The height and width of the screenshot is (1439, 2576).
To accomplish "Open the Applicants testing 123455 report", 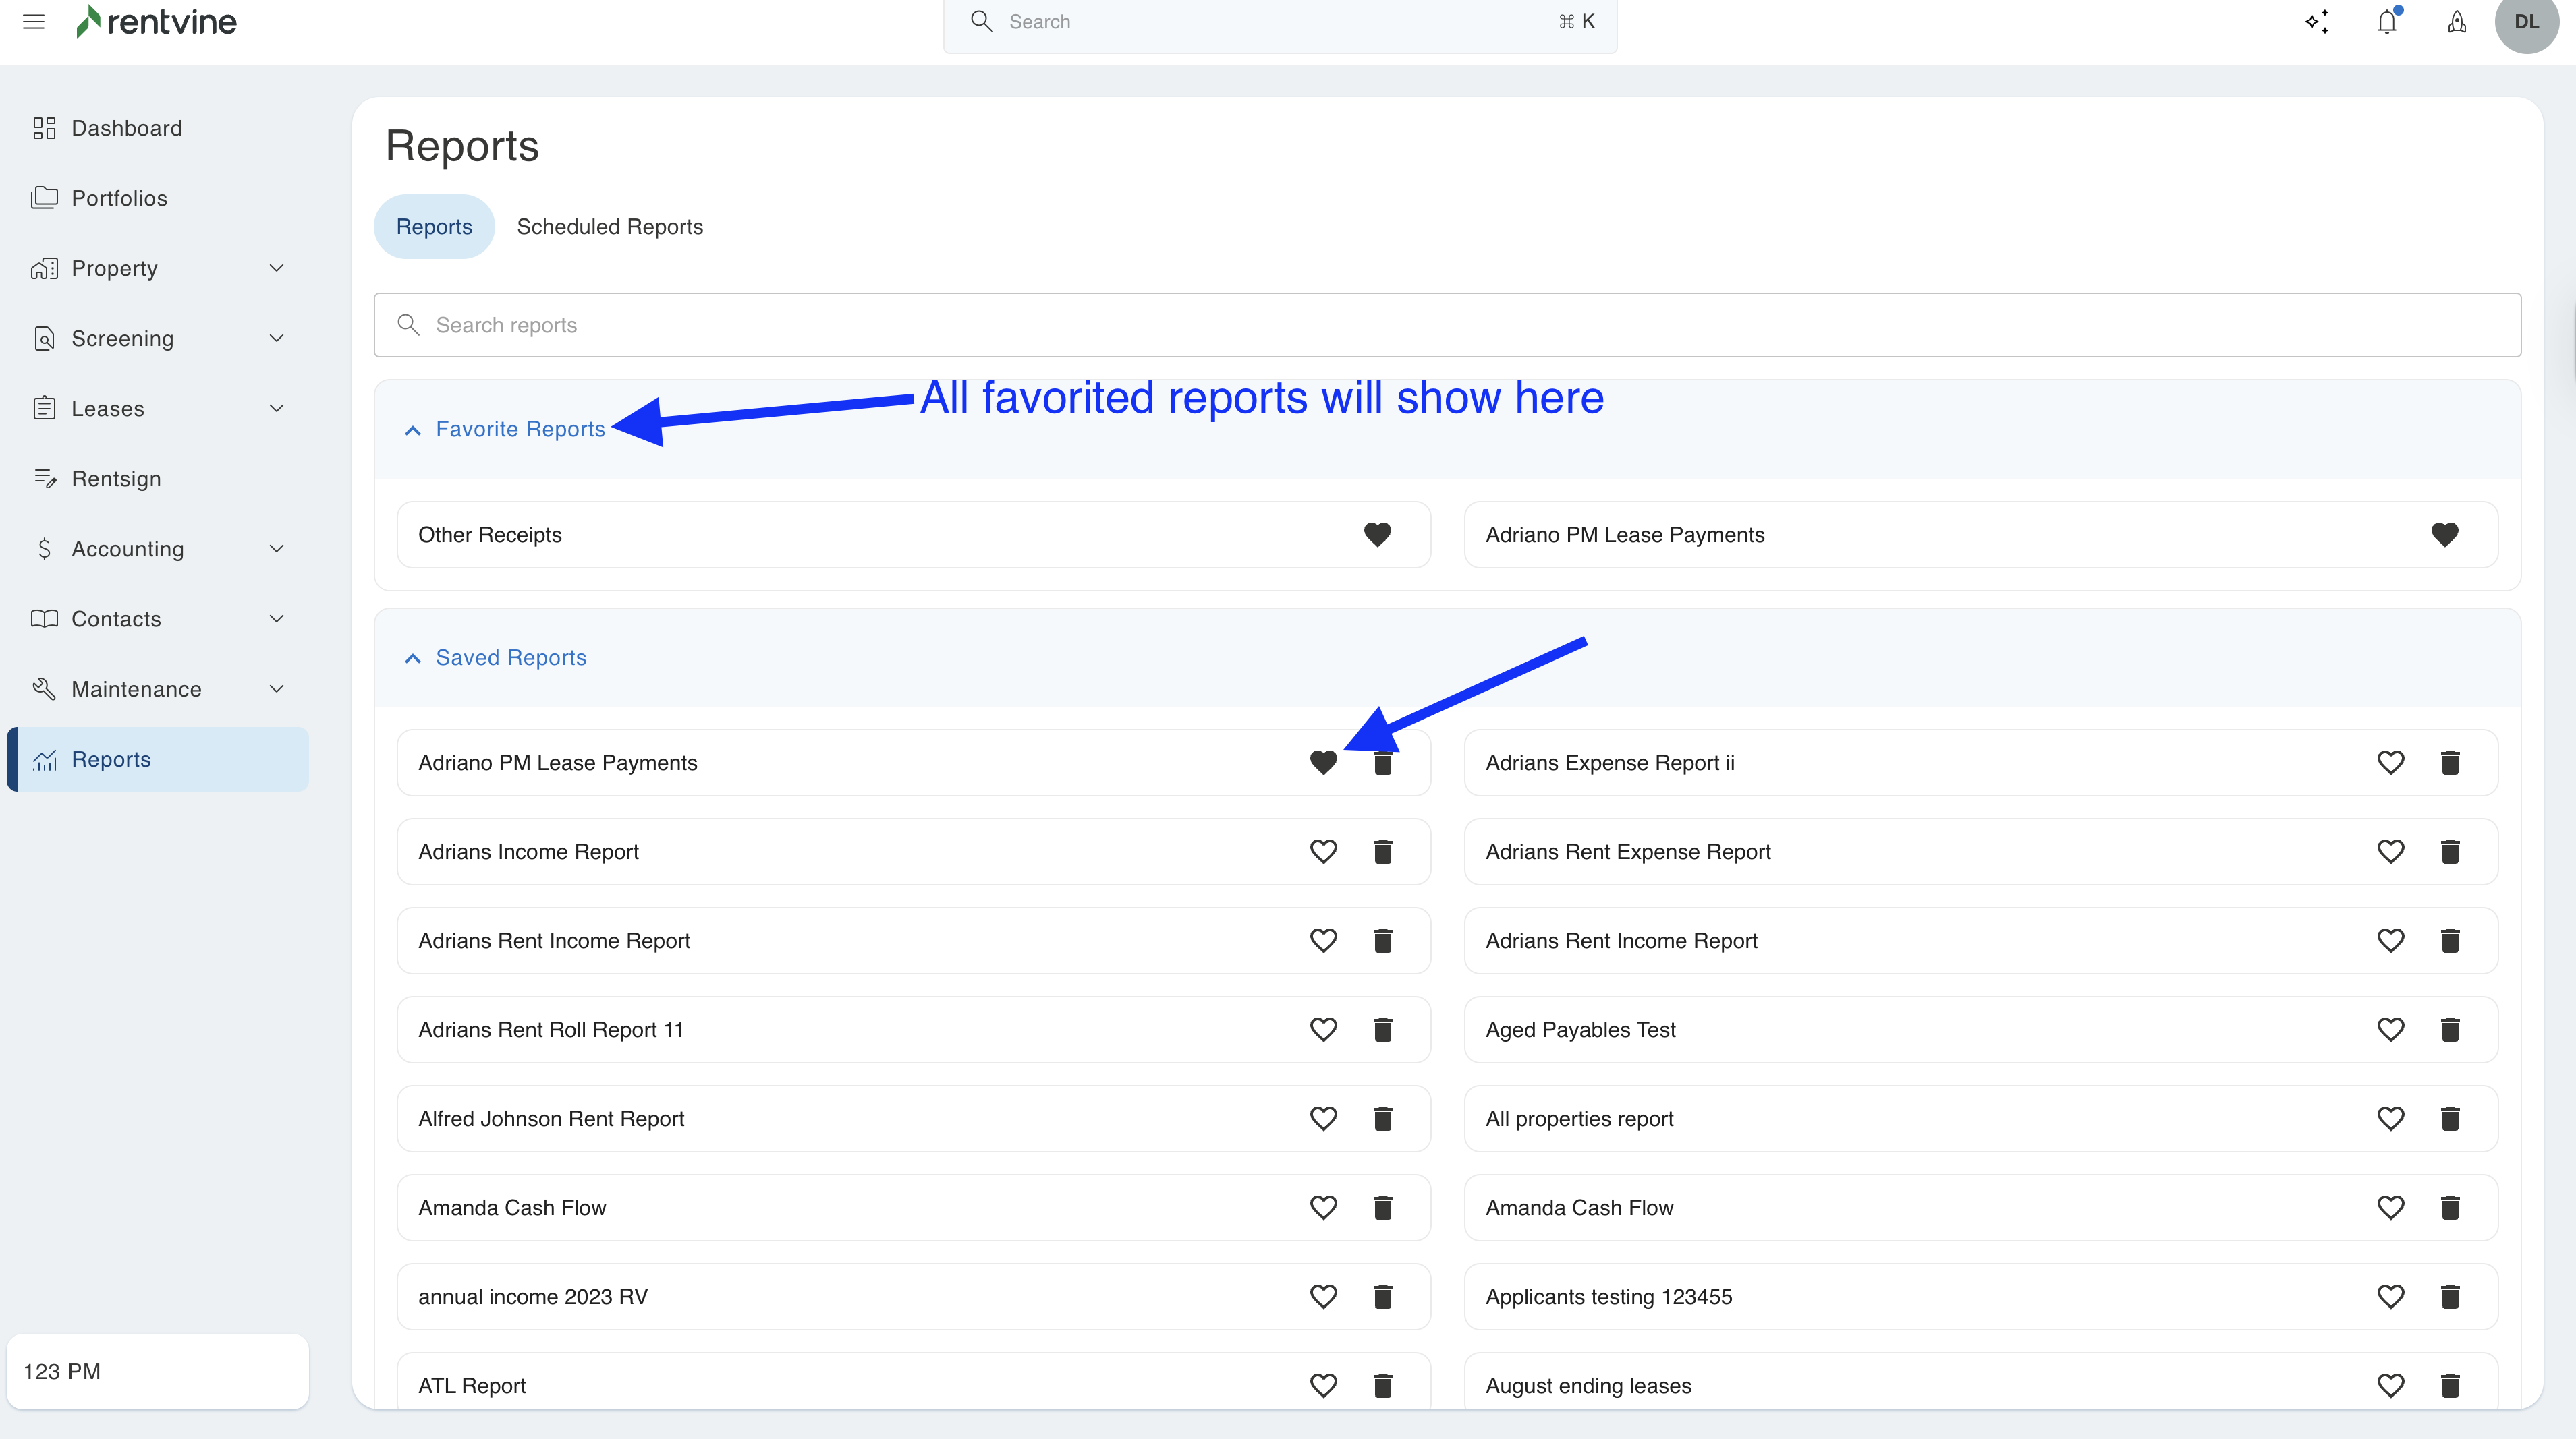I will pyautogui.click(x=1608, y=1296).
